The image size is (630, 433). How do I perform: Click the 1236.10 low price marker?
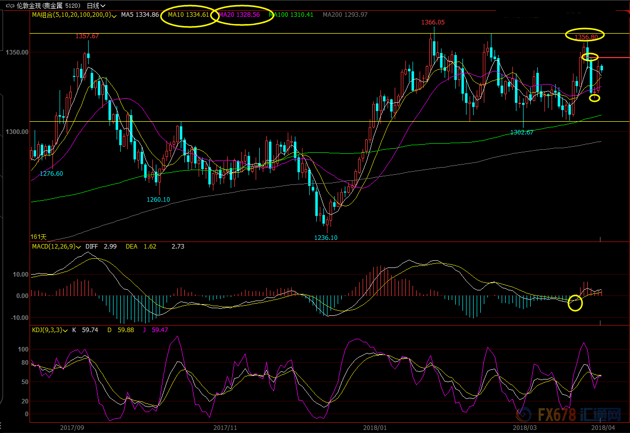[x=325, y=237]
